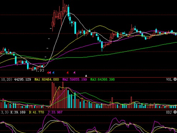Select the MA3:64368.398 volume average value
177x133 pixels.
(x=103, y=79)
